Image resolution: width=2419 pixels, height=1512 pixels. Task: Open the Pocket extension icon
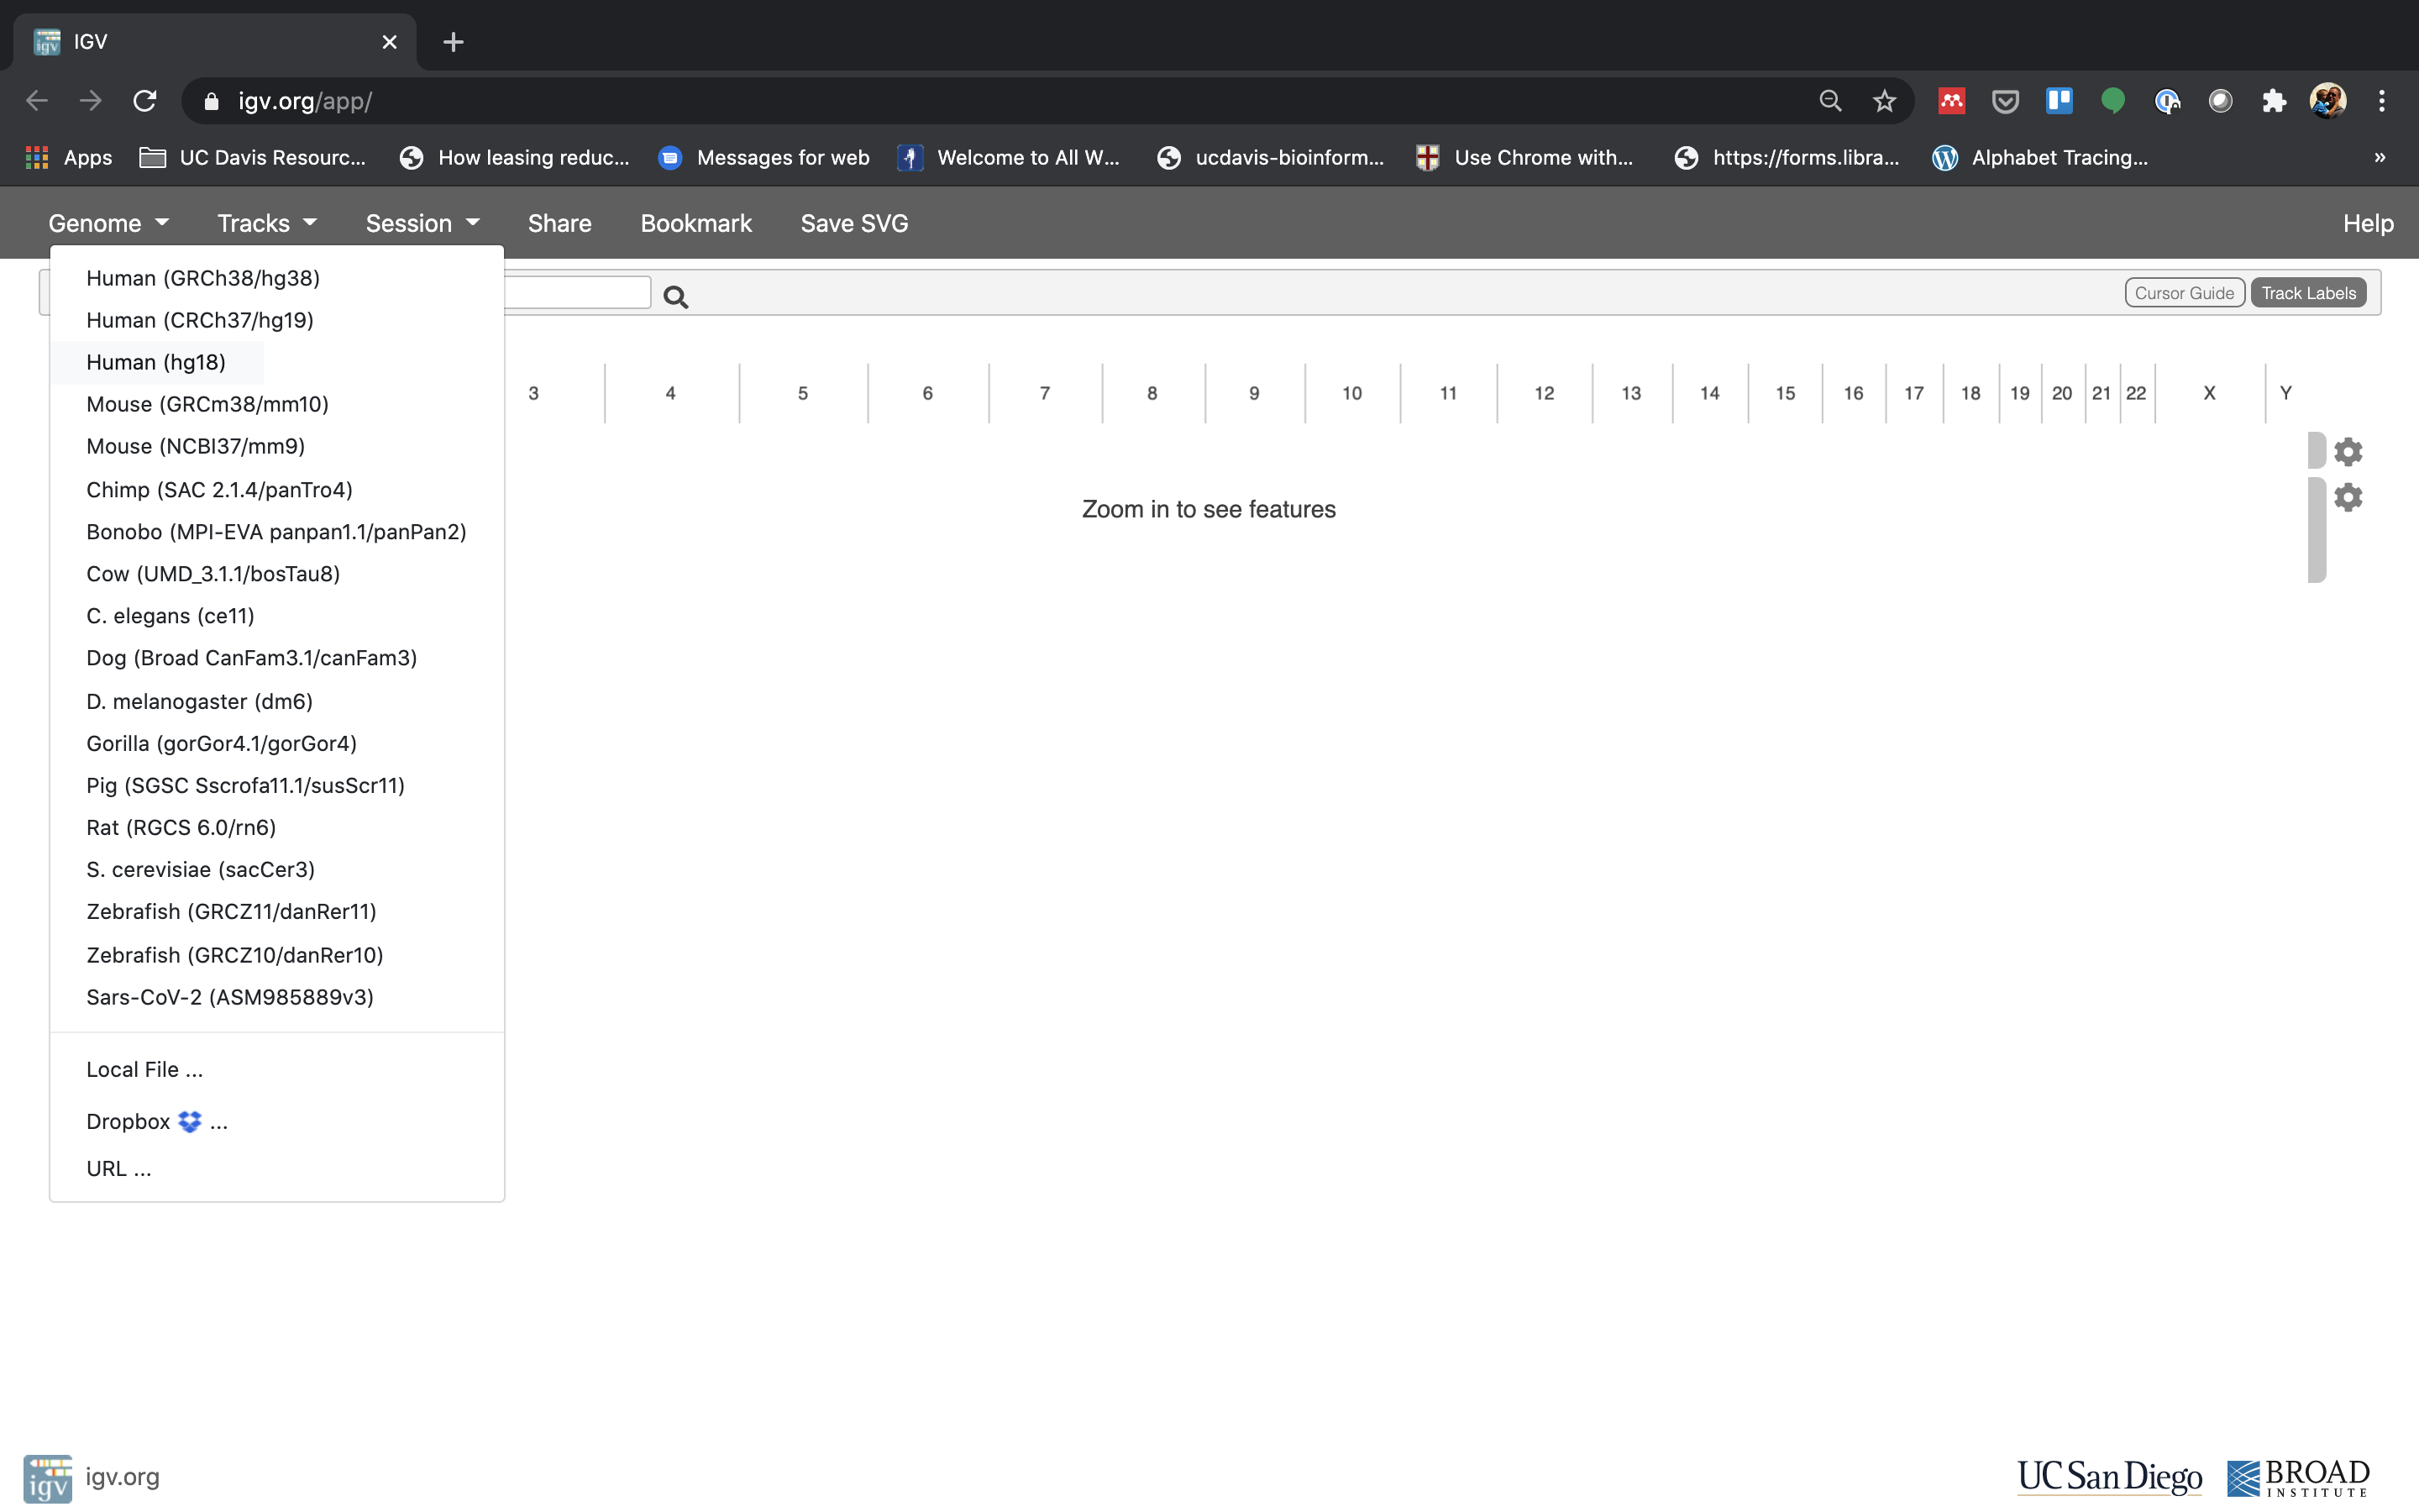(x=2005, y=101)
